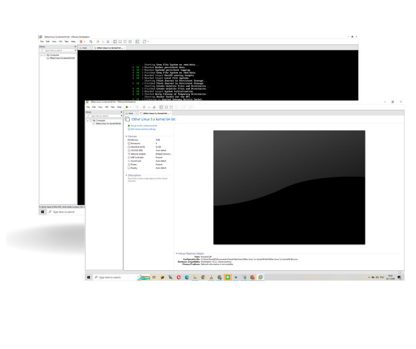Collapse the Description section
Screen dimensions: 416x349
(127, 175)
